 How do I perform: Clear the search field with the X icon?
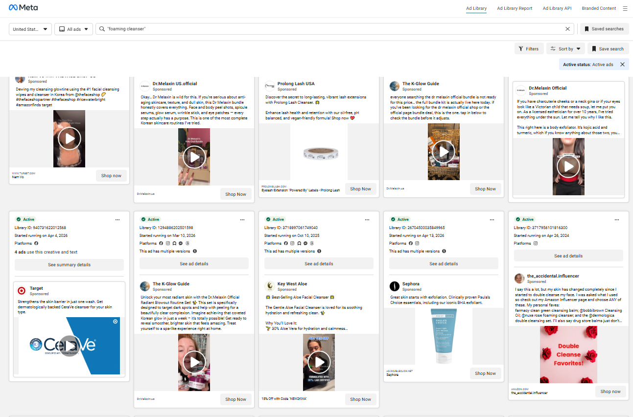567,29
